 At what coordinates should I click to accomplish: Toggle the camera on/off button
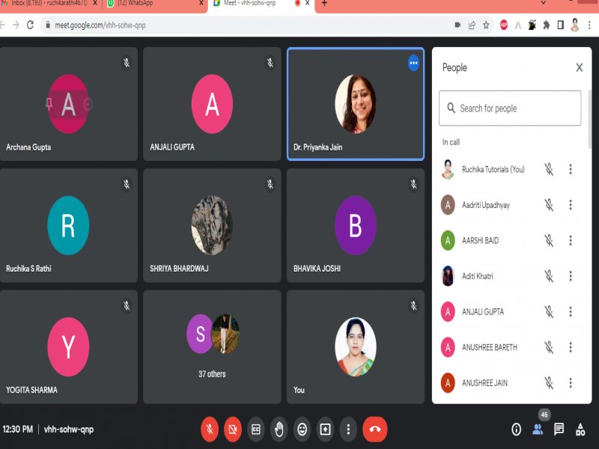(233, 430)
